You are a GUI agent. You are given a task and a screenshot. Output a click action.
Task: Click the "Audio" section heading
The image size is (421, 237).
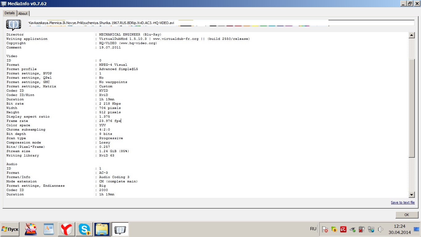[x=12, y=164]
